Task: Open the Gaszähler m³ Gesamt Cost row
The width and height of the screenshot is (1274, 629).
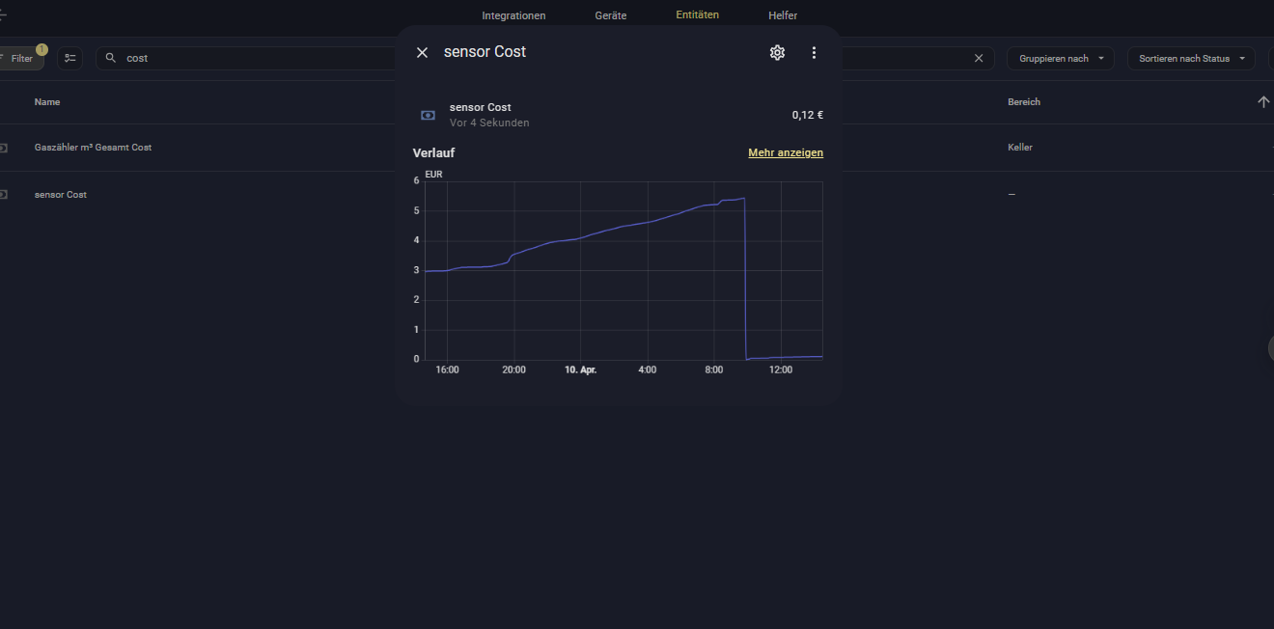Action: pyautogui.click(x=637, y=148)
